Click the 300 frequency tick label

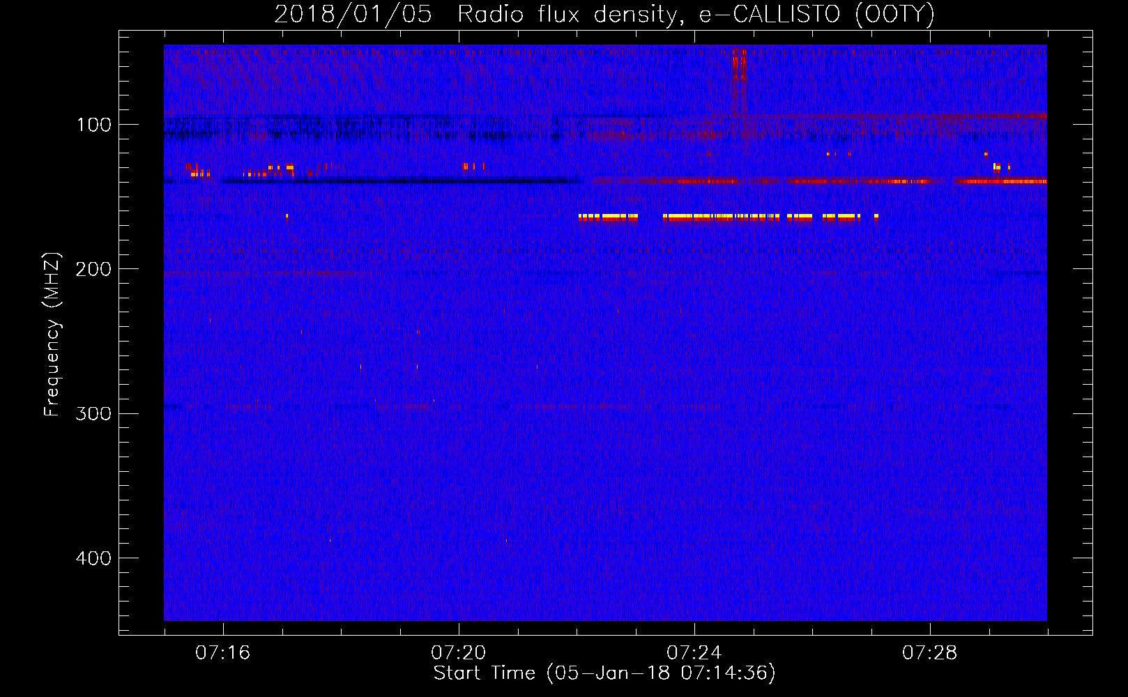pyautogui.click(x=93, y=413)
